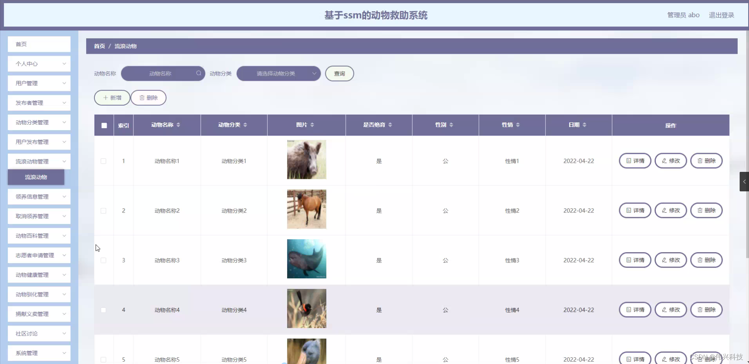Click the collapse arrow on the right screen edge
The height and width of the screenshot is (364, 749).
[745, 182]
